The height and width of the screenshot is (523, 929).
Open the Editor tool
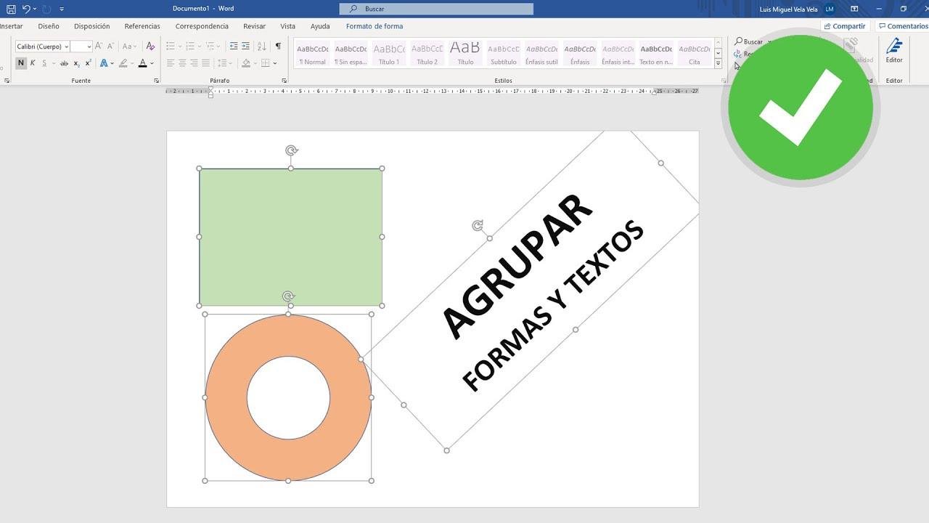[893, 51]
